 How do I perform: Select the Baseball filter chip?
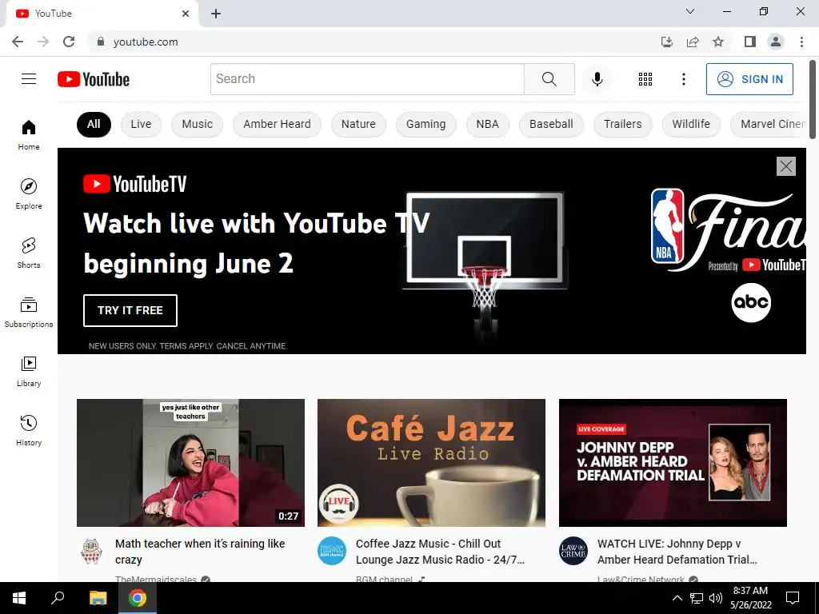point(551,124)
